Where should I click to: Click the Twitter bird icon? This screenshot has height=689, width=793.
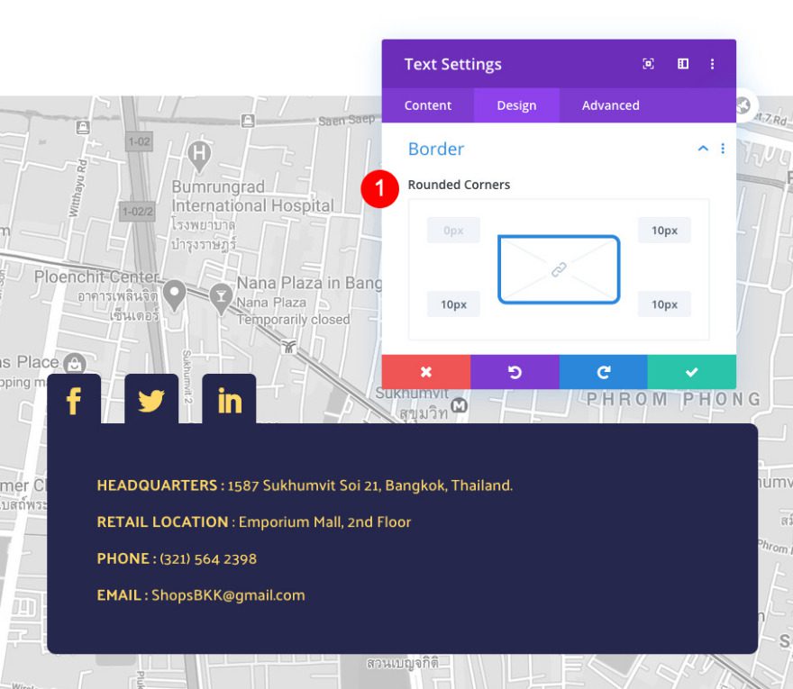pos(151,401)
